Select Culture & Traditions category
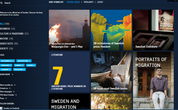Viewport: 178px width, 110px height. (14, 34)
